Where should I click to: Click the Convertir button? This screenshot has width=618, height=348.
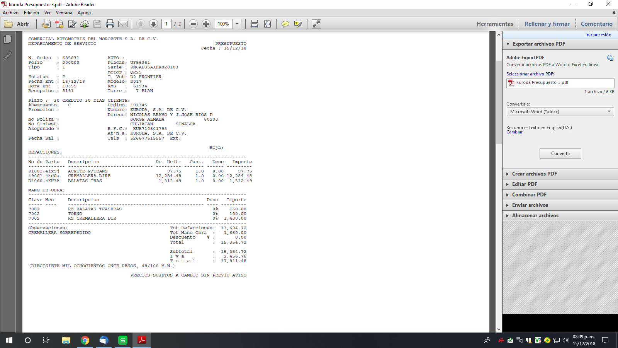[x=560, y=154]
